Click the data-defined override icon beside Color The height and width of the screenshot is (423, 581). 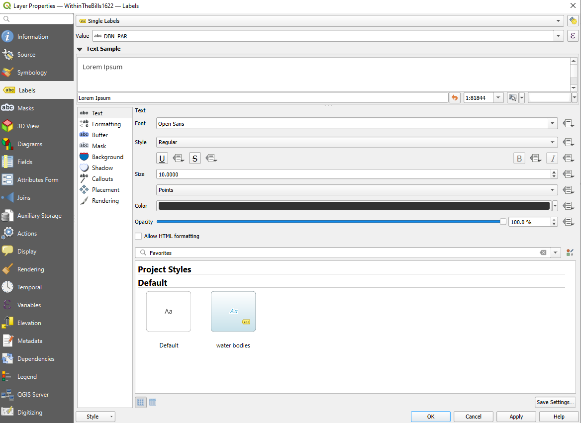(x=568, y=205)
